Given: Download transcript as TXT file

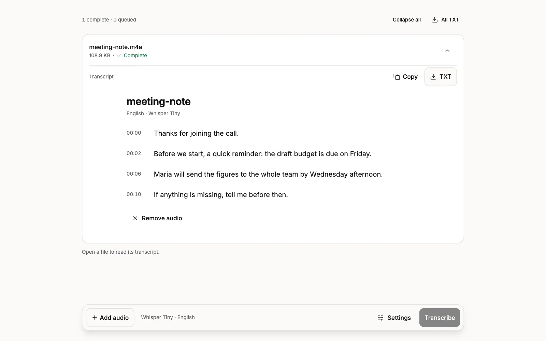Looking at the screenshot, I should 441,77.
